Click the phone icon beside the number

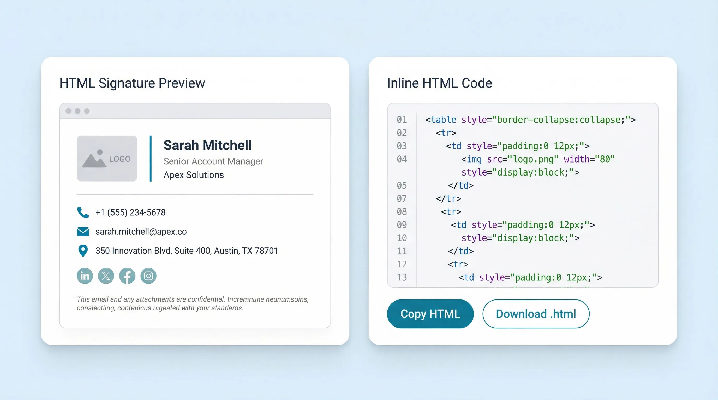(82, 212)
